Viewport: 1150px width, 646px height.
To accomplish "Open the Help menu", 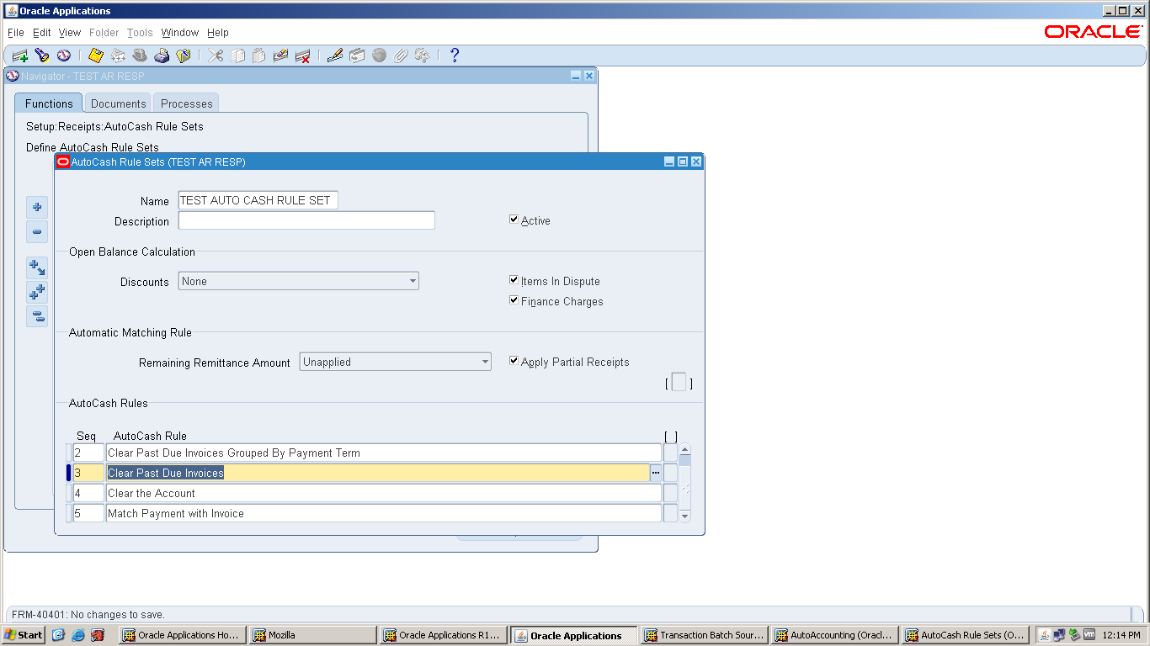I will (218, 33).
